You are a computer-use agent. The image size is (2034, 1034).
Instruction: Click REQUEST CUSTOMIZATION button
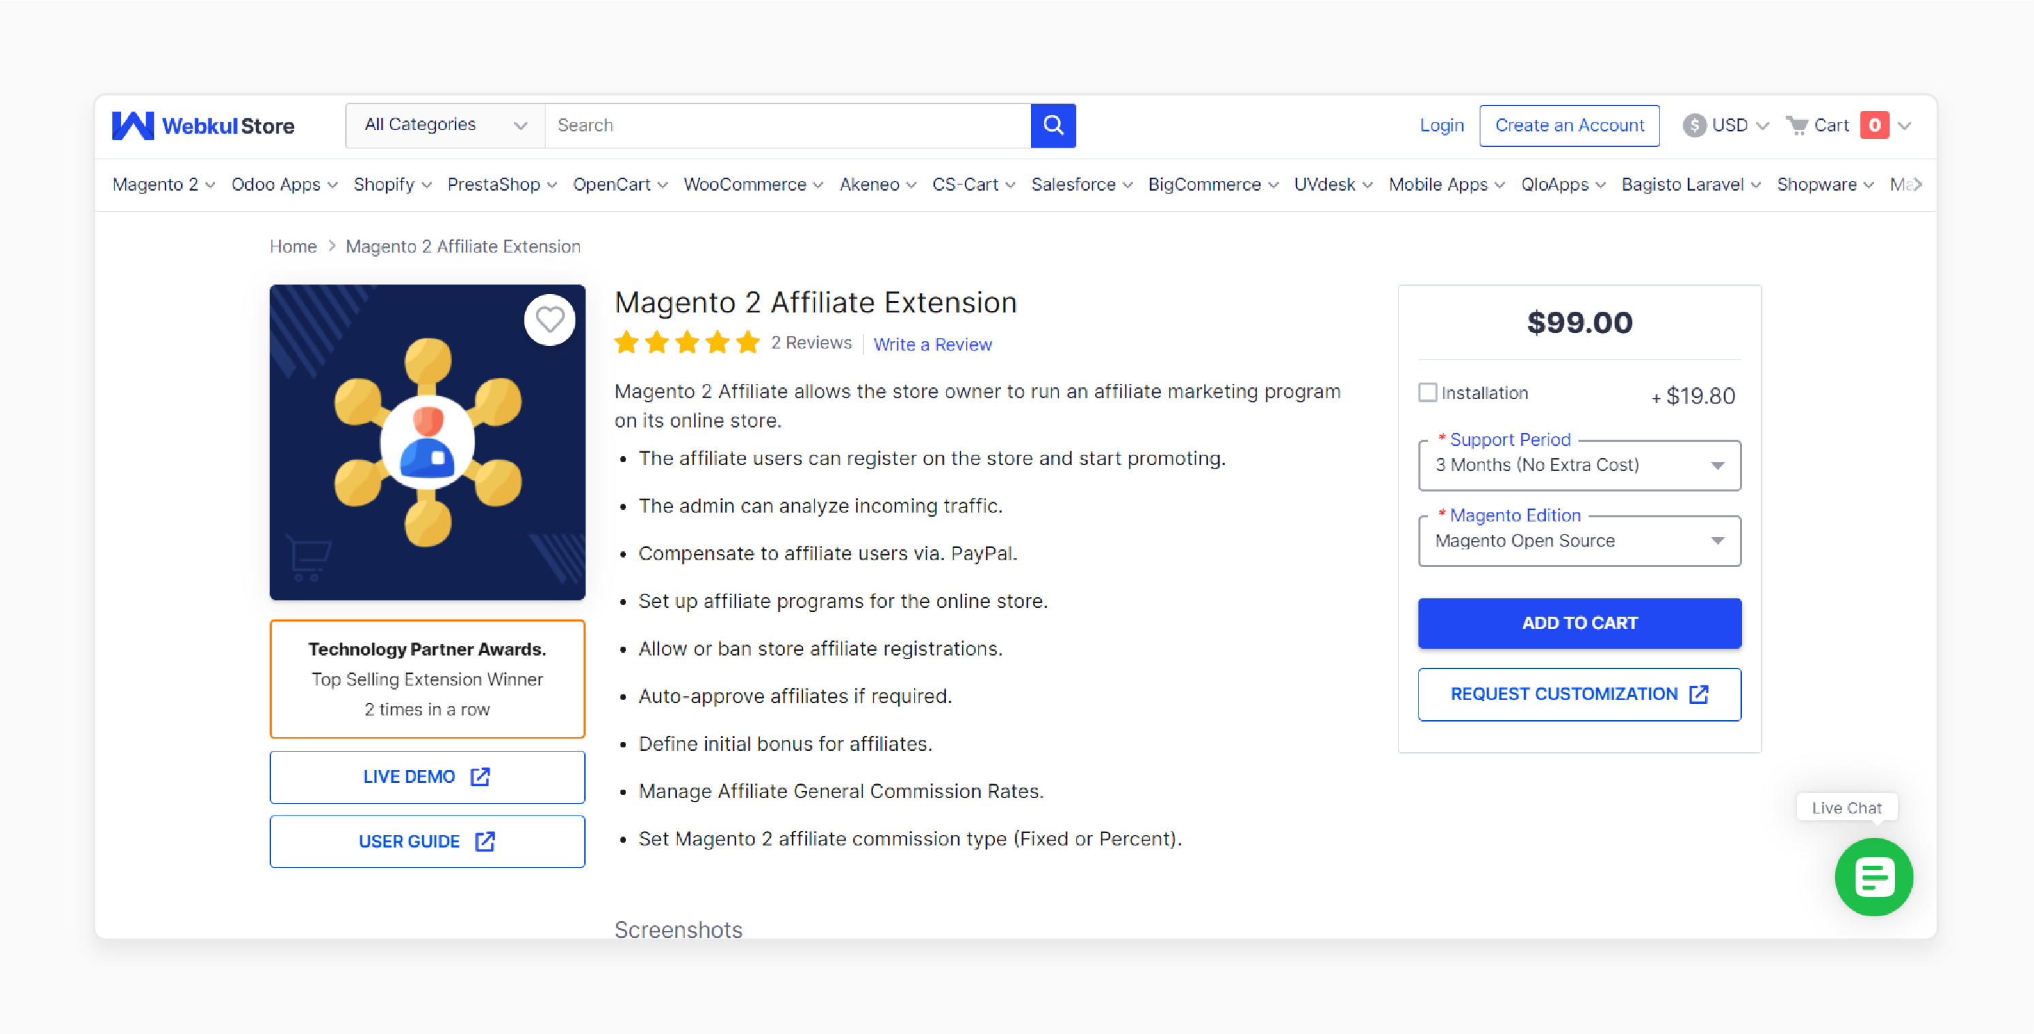pos(1579,694)
